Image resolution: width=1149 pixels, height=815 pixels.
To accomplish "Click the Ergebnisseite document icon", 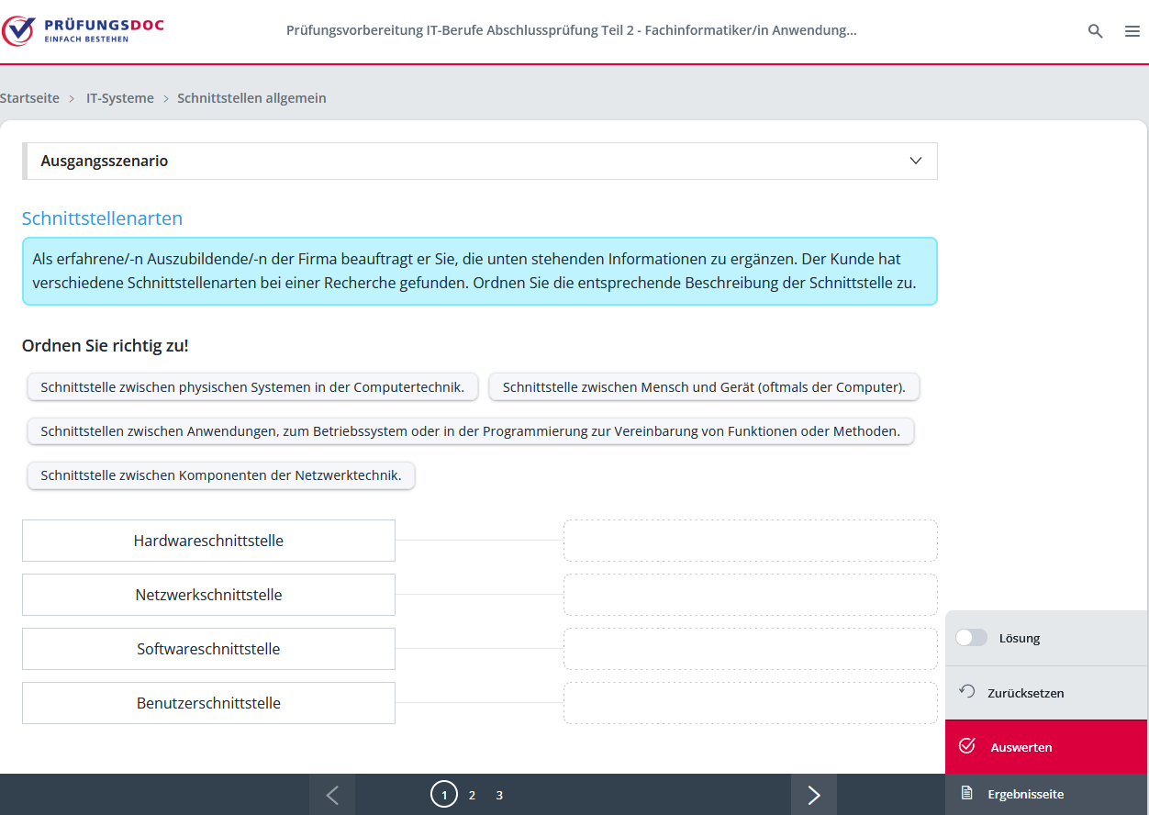I will tap(966, 793).
